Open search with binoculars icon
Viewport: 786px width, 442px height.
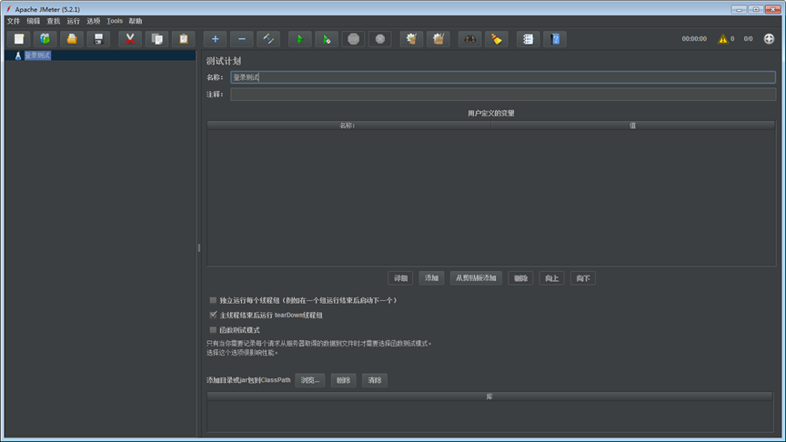tap(469, 39)
